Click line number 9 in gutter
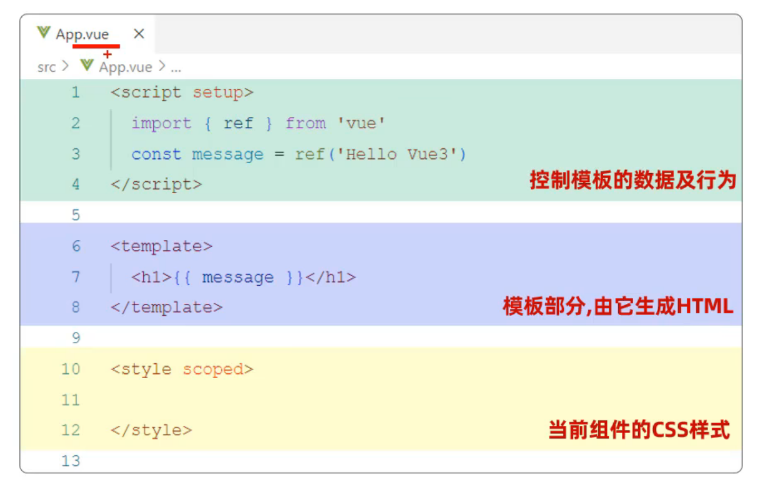The height and width of the screenshot is (484, 769). click(75, 338)
